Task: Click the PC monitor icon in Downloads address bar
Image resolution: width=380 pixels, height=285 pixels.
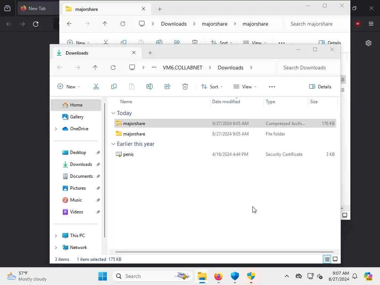Action: point(132,68)
